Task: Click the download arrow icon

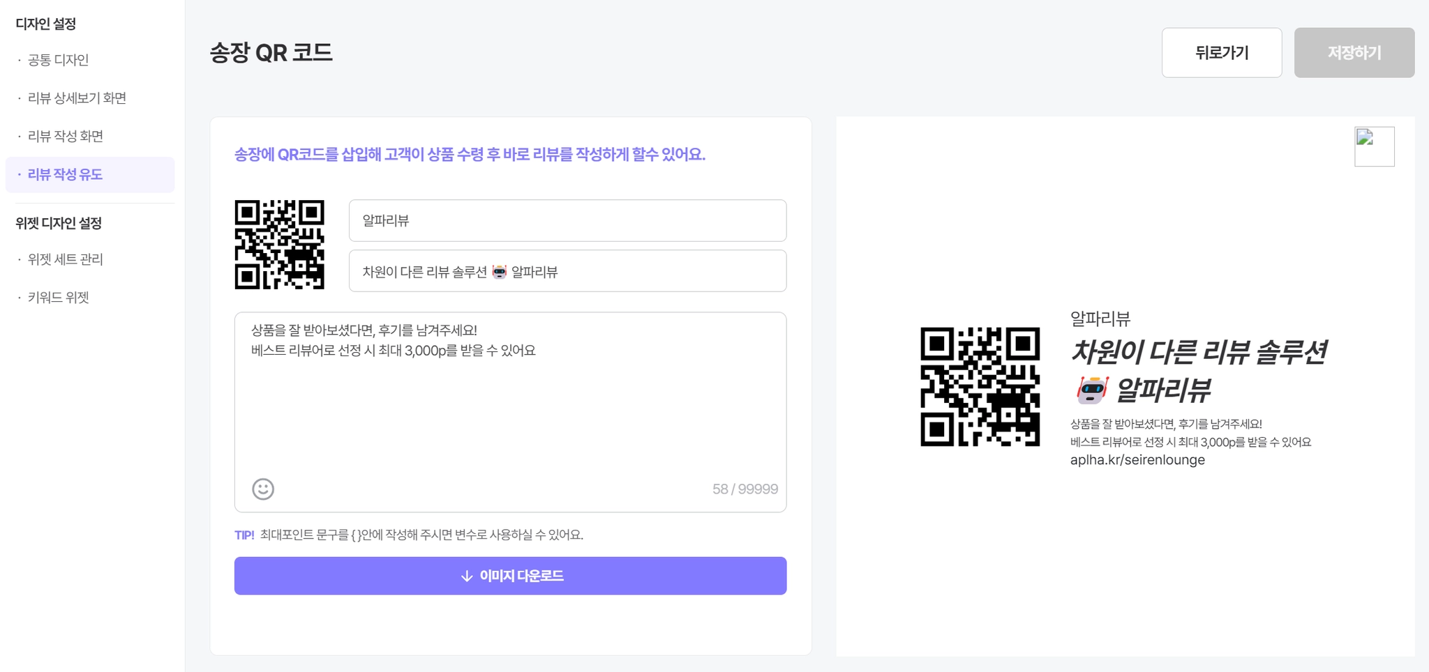Action: (x=467, y=576)
